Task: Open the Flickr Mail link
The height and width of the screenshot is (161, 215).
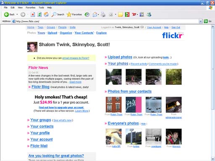Action: pyautogui.click(x=39, y=146)
